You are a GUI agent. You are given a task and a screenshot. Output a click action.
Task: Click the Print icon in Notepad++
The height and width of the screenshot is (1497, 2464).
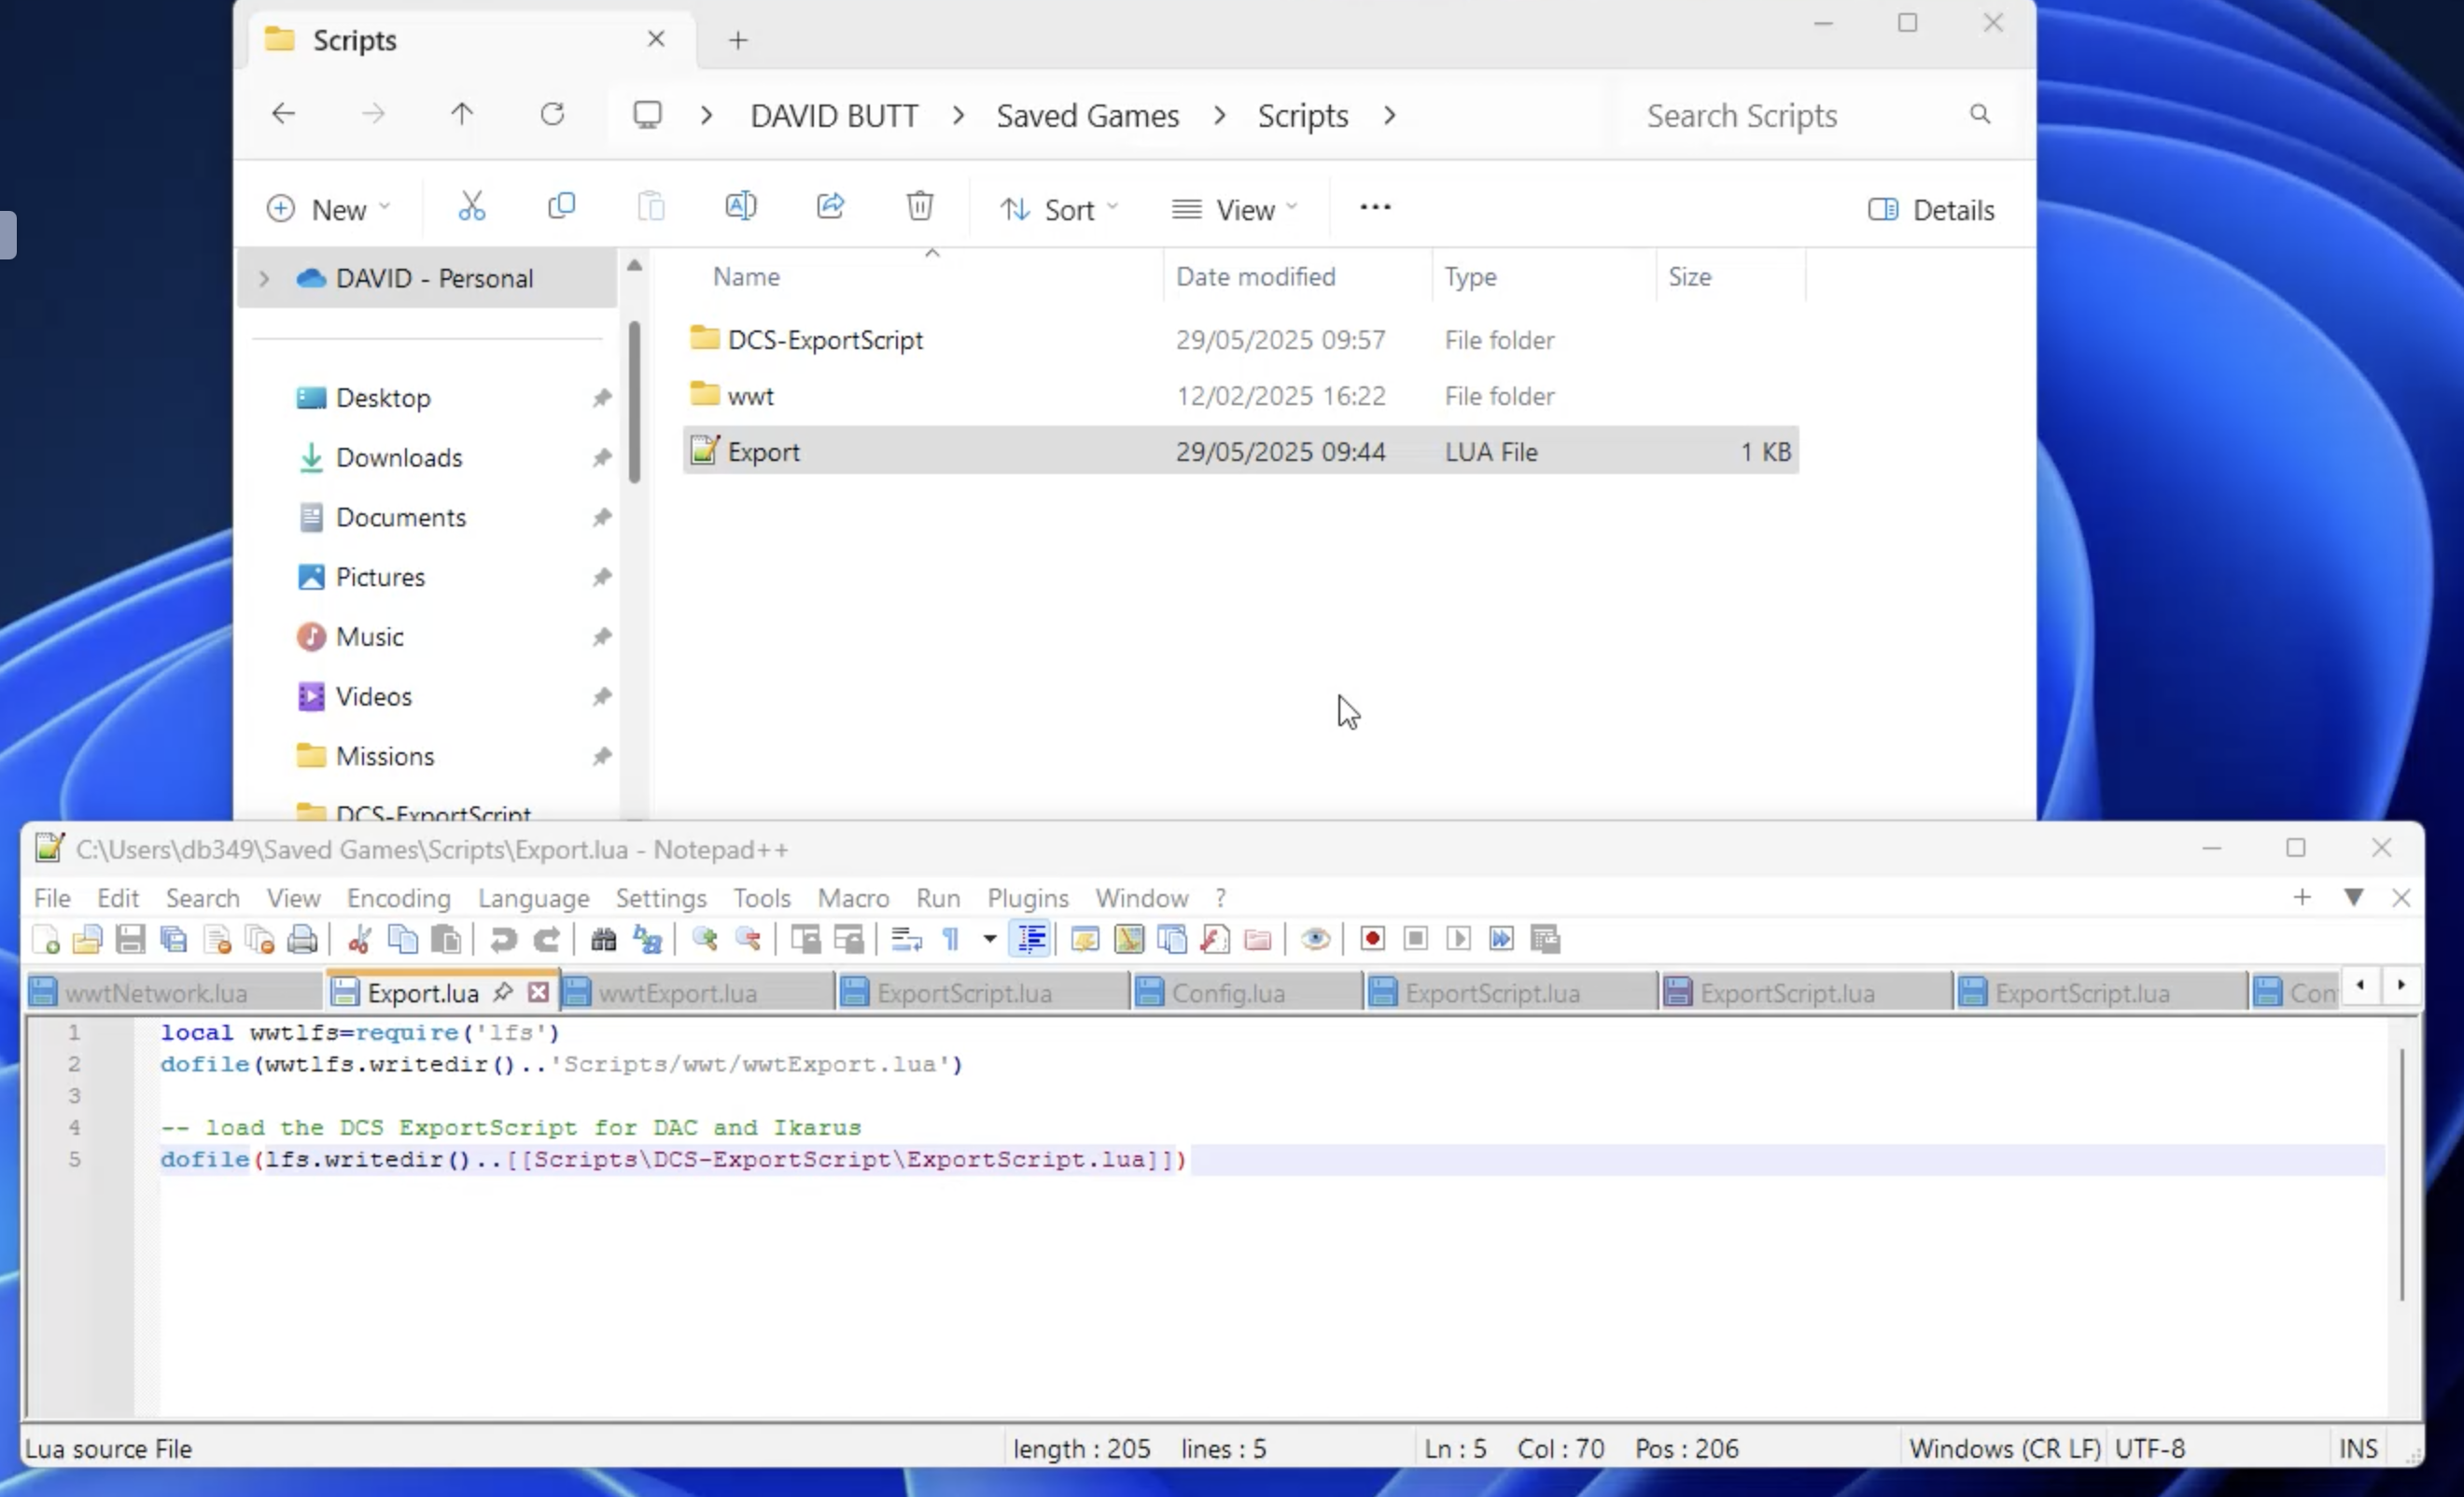click(x=302, y=939)
